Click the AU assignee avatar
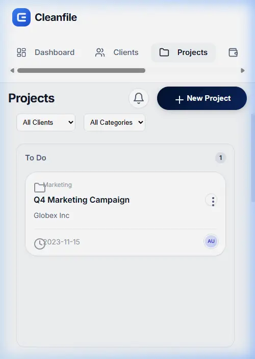Viewport: 255px width, 359px height. [211, 241]
